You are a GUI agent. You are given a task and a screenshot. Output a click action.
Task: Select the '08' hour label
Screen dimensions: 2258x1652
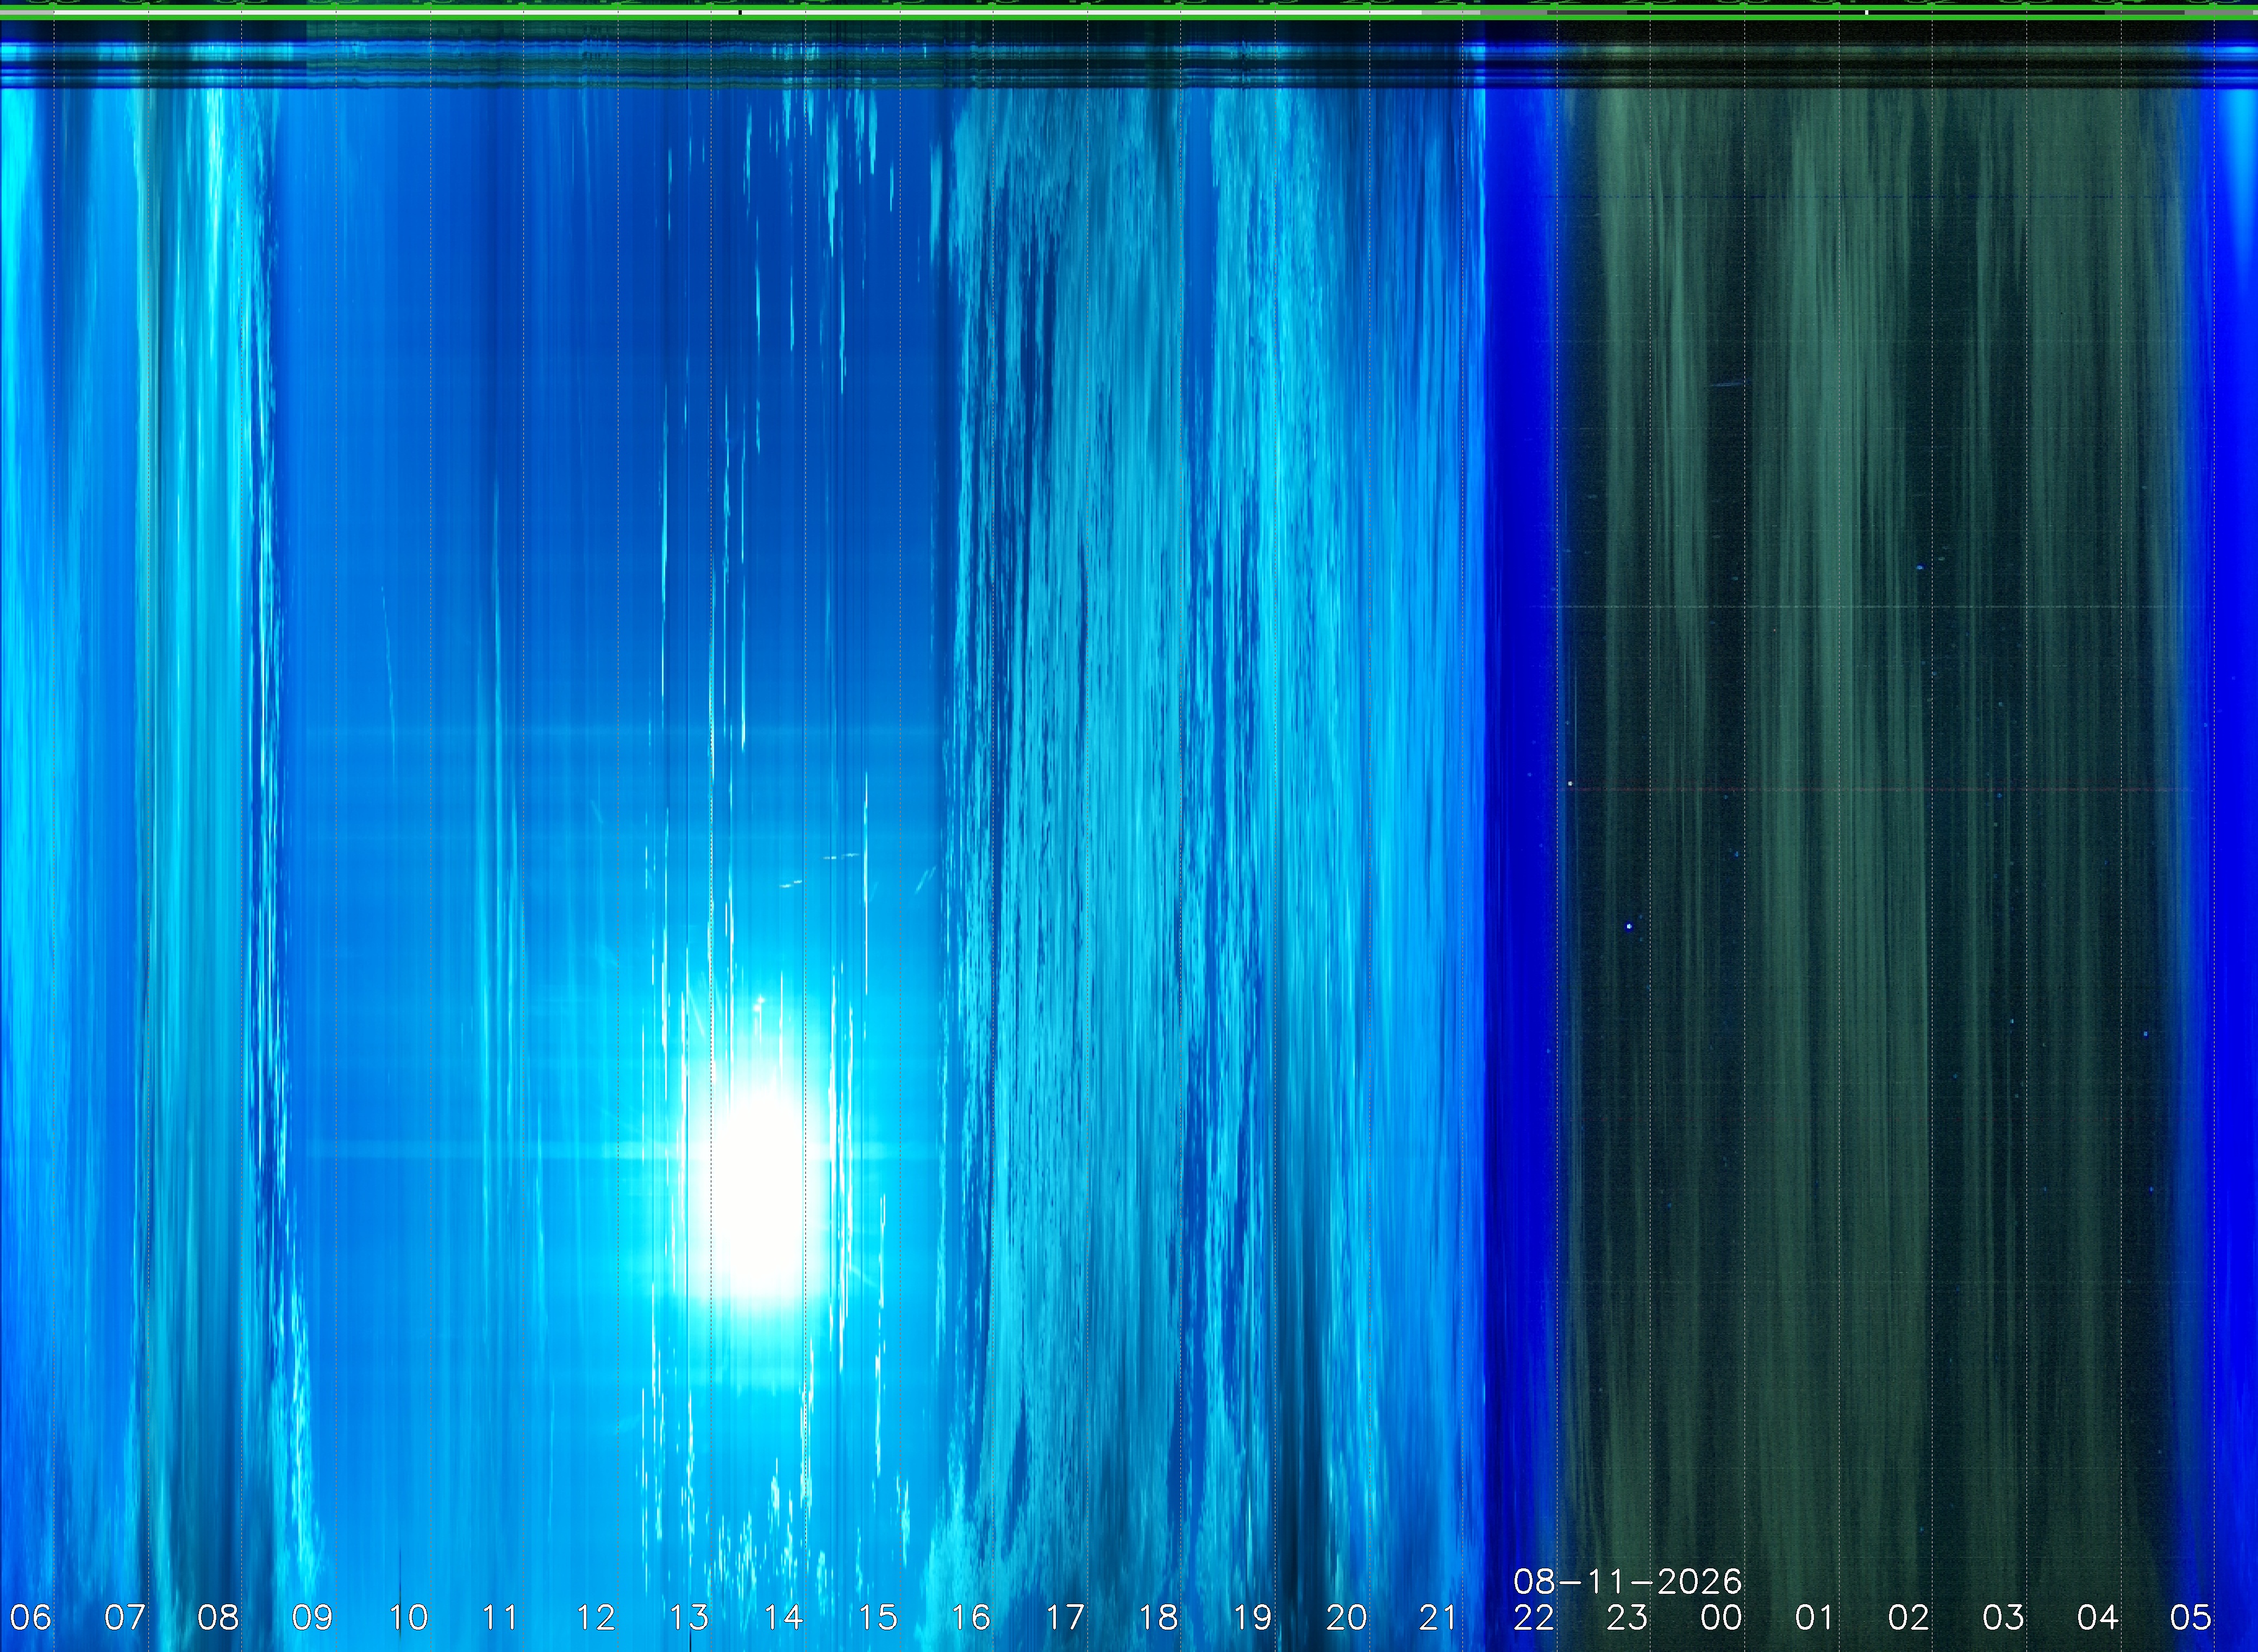pyautogui.click(x=218, y=1617)
